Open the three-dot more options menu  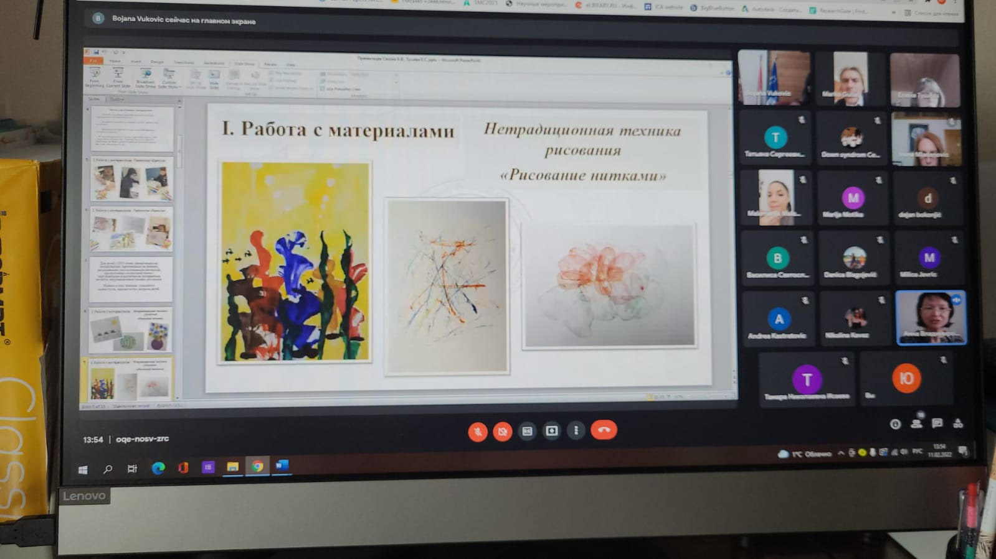[576, 430]
